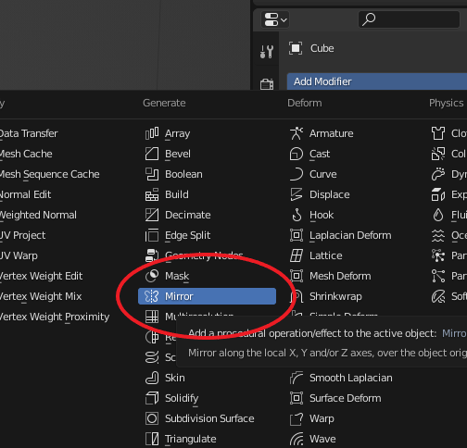Select the Collision physics icon

438,154
